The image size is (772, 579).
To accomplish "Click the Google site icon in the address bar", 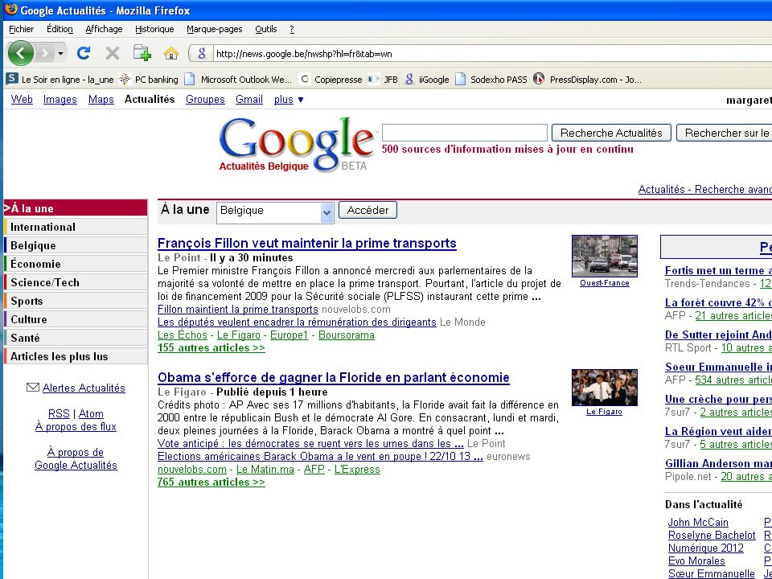I will point(201,54).
